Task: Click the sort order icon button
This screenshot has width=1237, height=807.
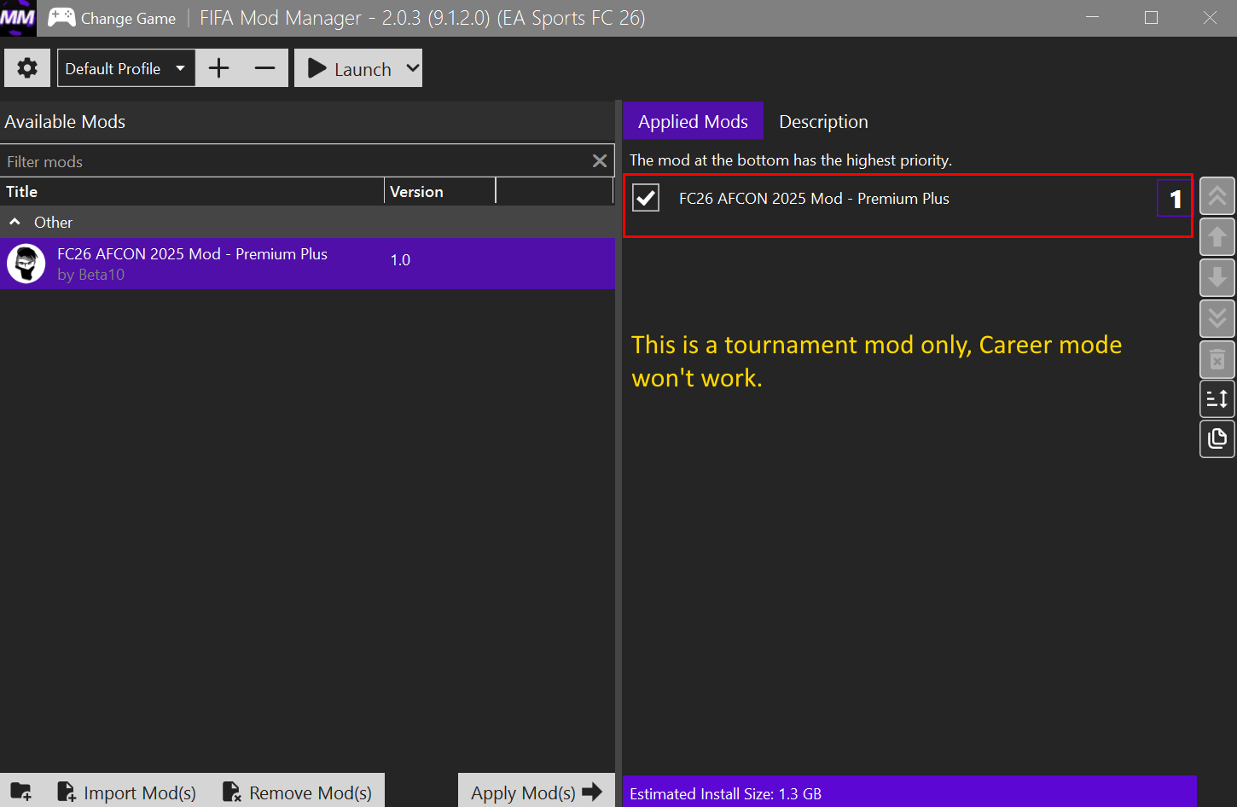Action: tap(1217, 398)
